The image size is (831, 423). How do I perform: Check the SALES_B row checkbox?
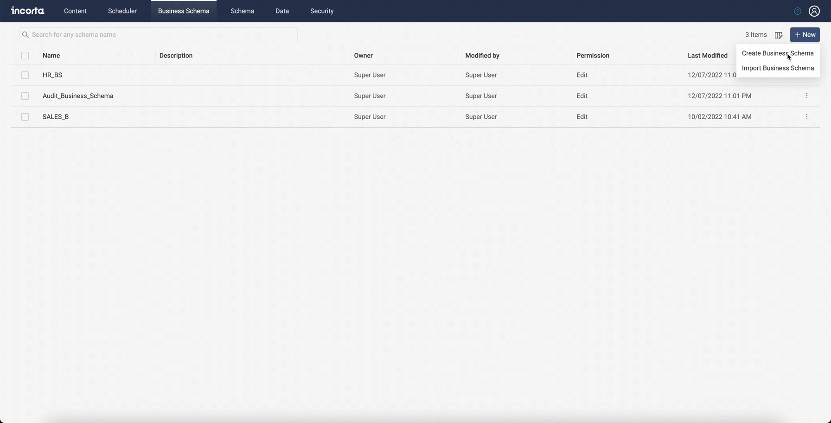pos(25,117)
